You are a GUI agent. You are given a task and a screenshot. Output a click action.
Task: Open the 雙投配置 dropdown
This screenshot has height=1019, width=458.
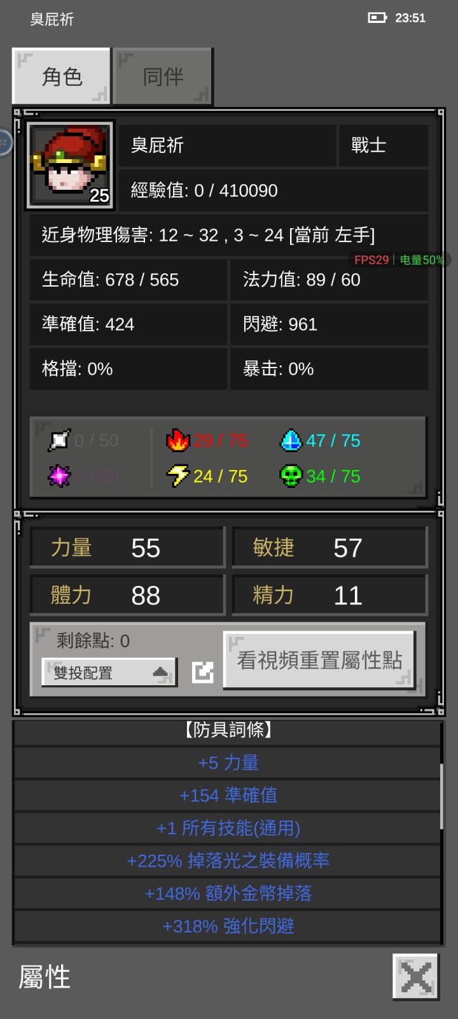coord(109,673)
